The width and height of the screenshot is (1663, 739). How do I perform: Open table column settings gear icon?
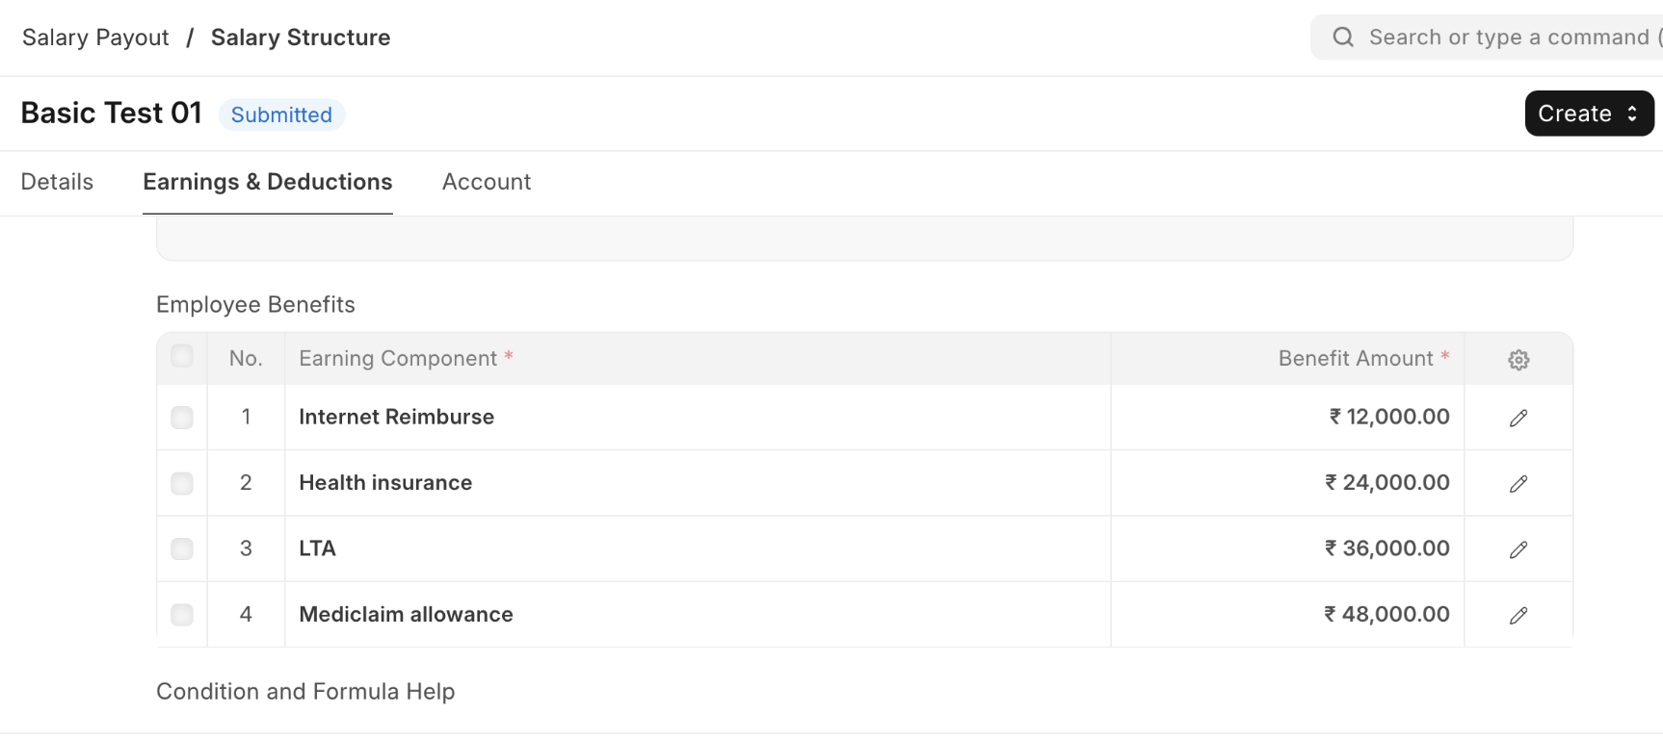(1518, 360)
